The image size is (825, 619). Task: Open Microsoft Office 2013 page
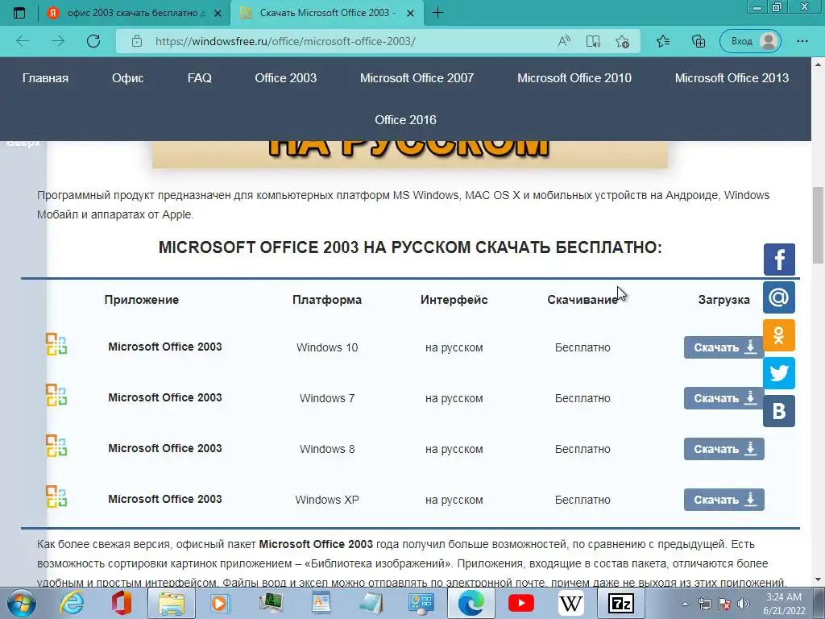pos(732,78)
